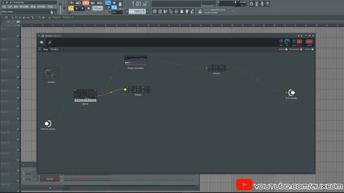Open the OPTIONS menu
Image resolution: width=344 pixels, height=193 pixels.
(41, 7)
